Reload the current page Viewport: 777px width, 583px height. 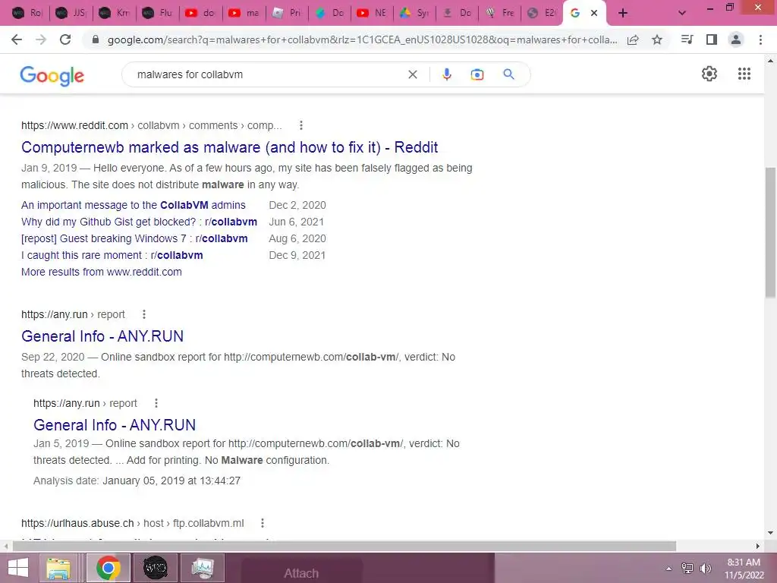65,39
